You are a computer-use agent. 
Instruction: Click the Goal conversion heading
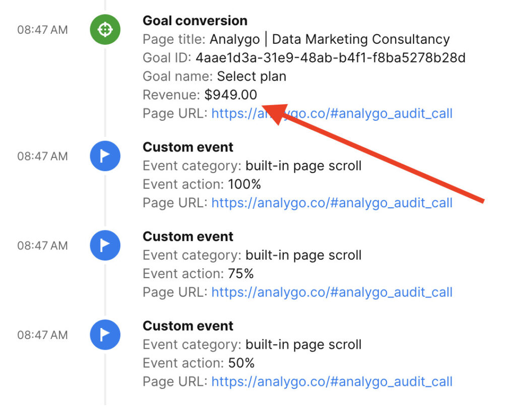195,21
